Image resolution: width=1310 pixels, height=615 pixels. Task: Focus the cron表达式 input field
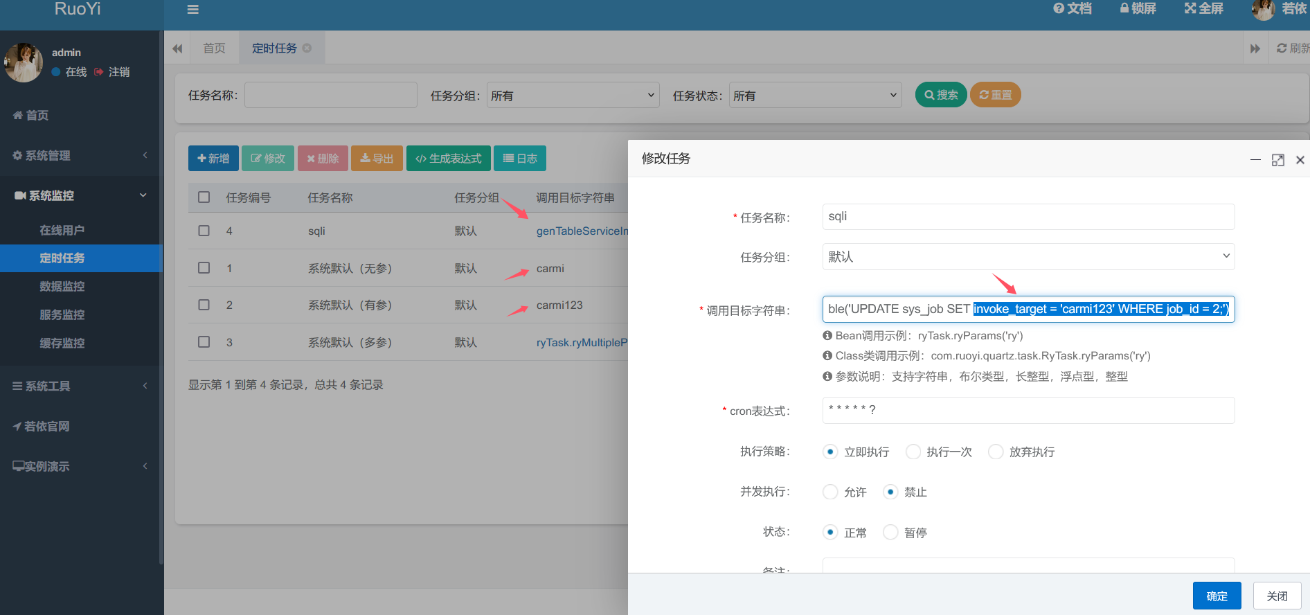coord(1028,410)
